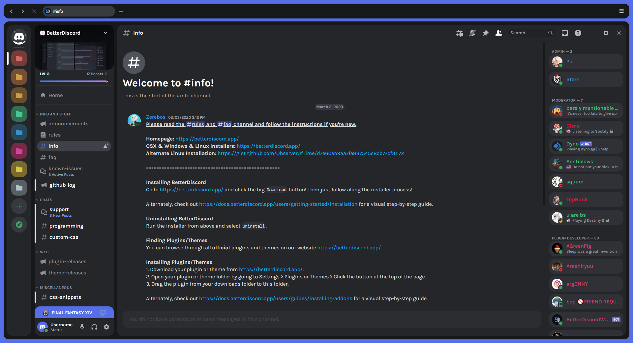Viewport: 633px width, 343px height.
Task: Go back in browser navigation
Action: tap(12, 11)
